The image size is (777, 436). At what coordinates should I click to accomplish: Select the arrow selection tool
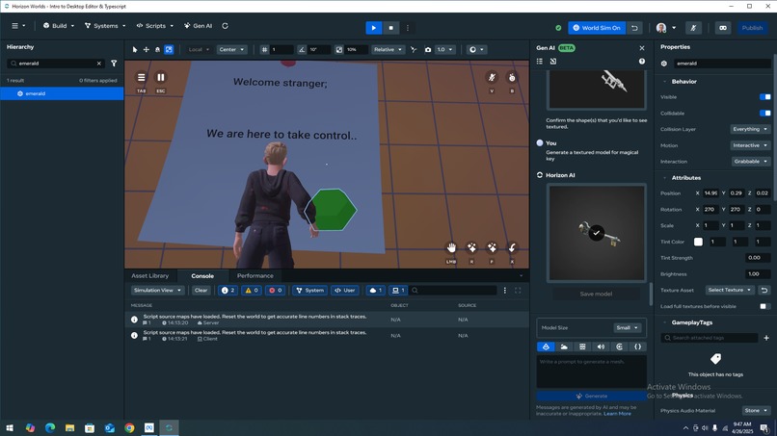point(134,49)
